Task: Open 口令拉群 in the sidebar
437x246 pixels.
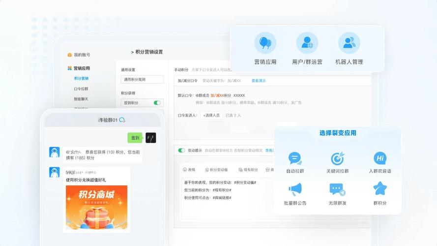Action: point(81,89)
